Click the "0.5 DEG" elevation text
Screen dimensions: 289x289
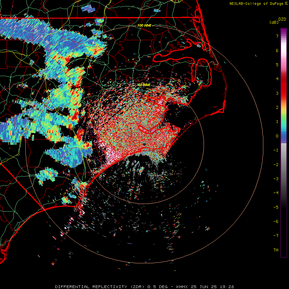[x=158, y=287]
